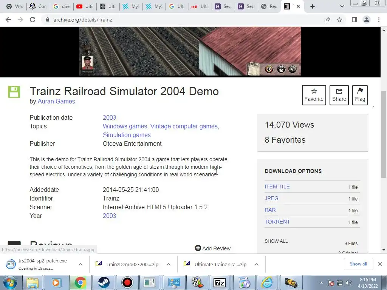Image resolution: width=387 pixels, height=290 pixels.
Task: Click the 2003 Year link
Action: [x=109, y=216]
